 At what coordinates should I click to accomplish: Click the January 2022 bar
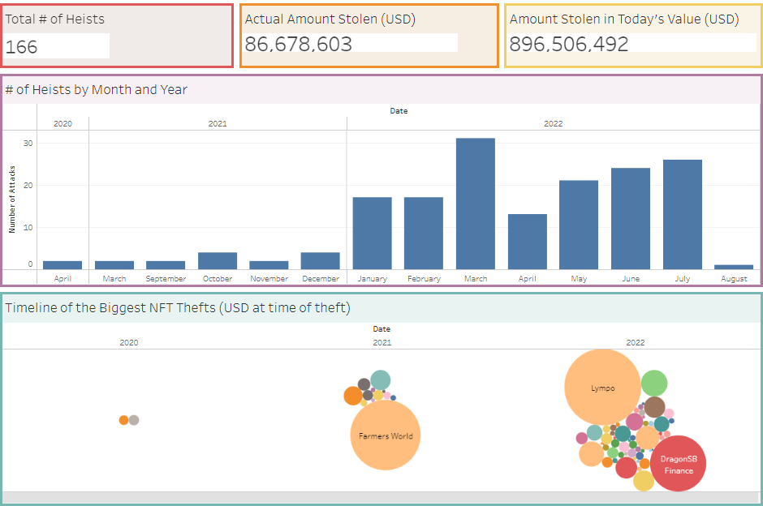pos(372,233)
